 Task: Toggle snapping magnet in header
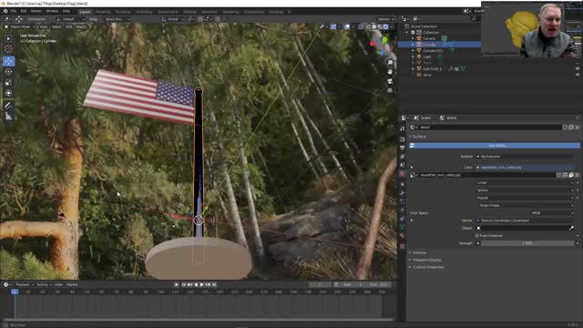200,19
